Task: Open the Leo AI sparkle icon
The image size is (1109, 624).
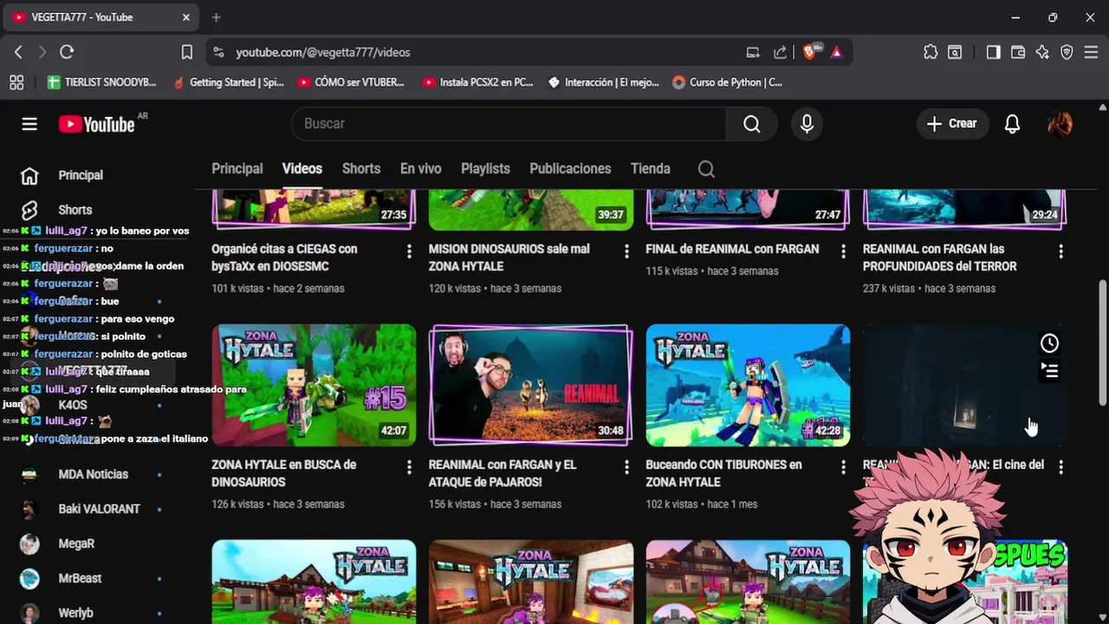Action: click(x=1042, y=52)
